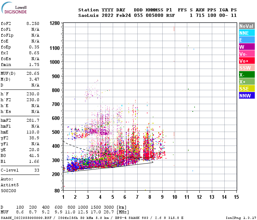
Task: Click the RSF program value in header
Action: (x=170, y=15)
